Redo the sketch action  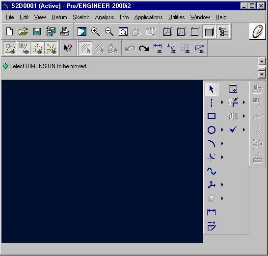tap(144, 49)
